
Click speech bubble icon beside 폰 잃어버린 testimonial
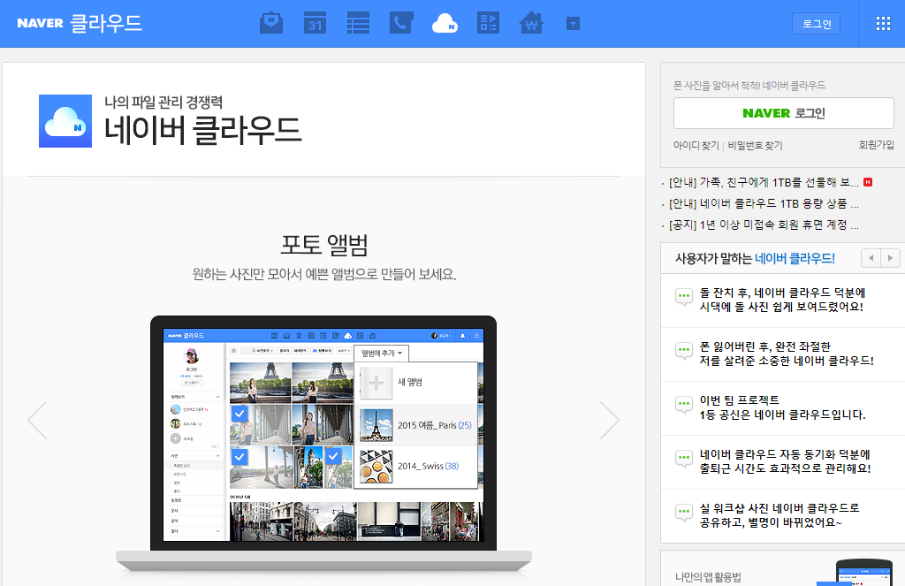(684, 351)
